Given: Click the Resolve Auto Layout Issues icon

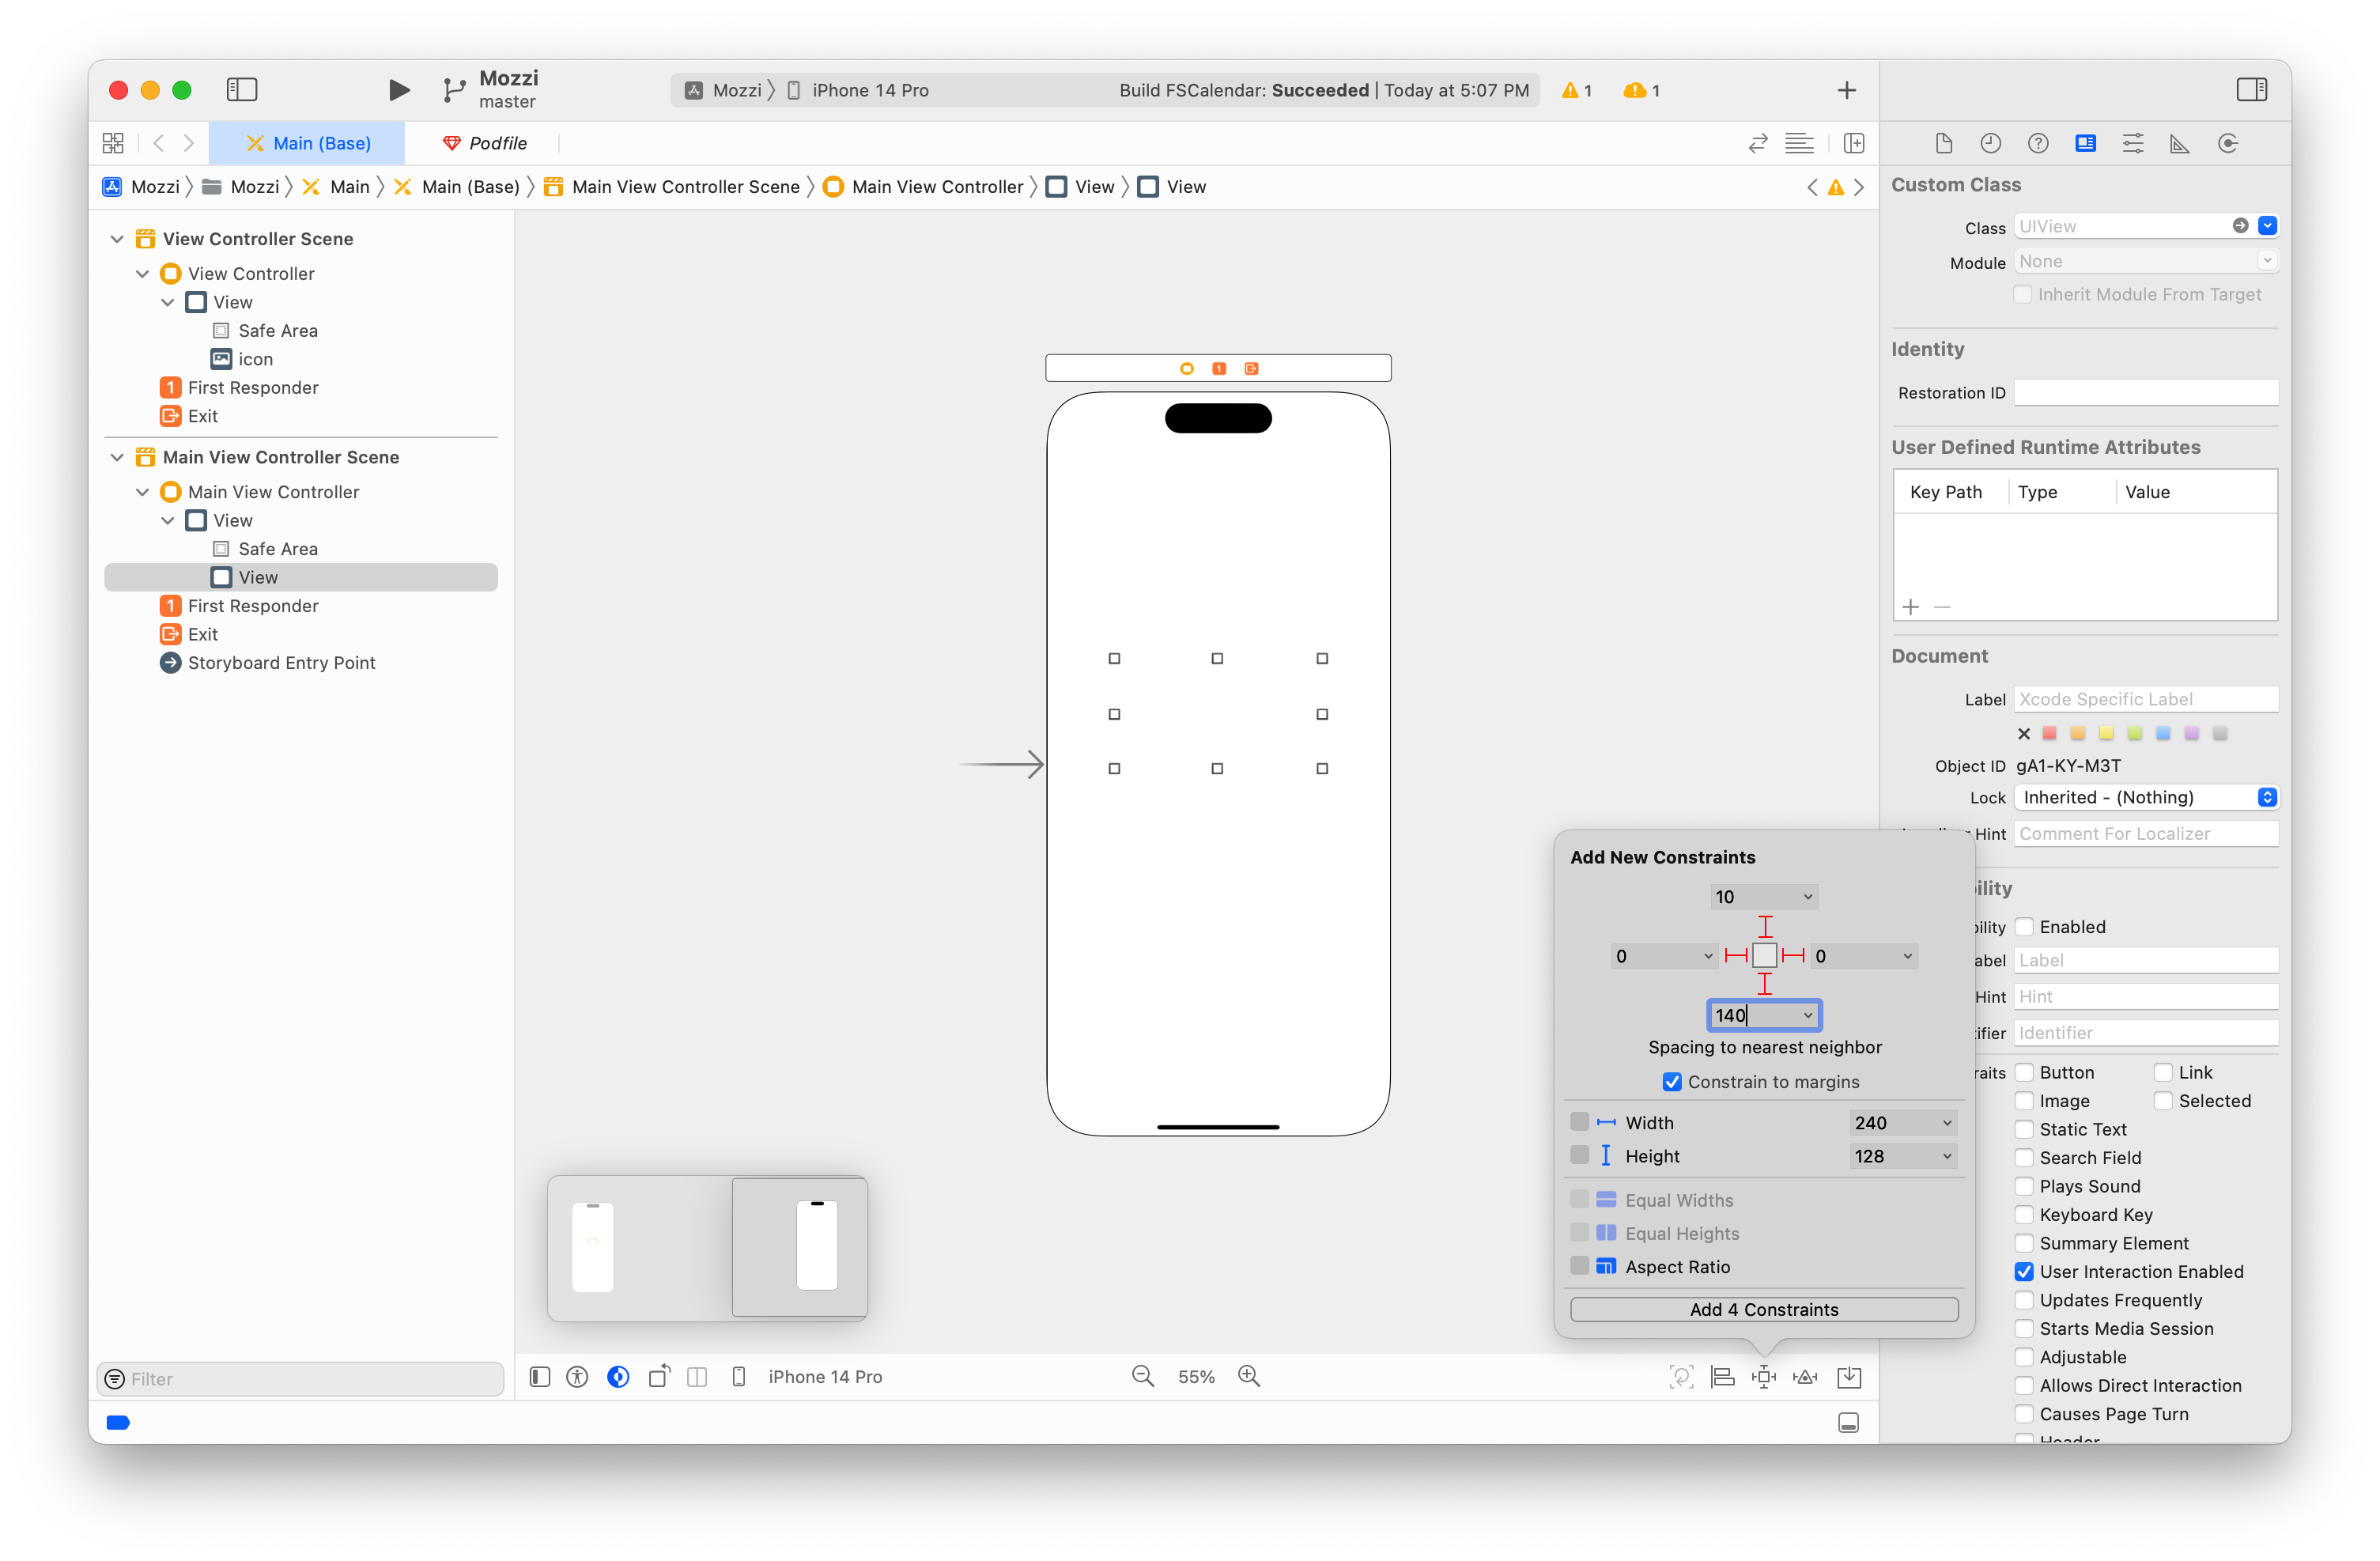Looking at the screenshot, I should [x=1805, y=1377].
